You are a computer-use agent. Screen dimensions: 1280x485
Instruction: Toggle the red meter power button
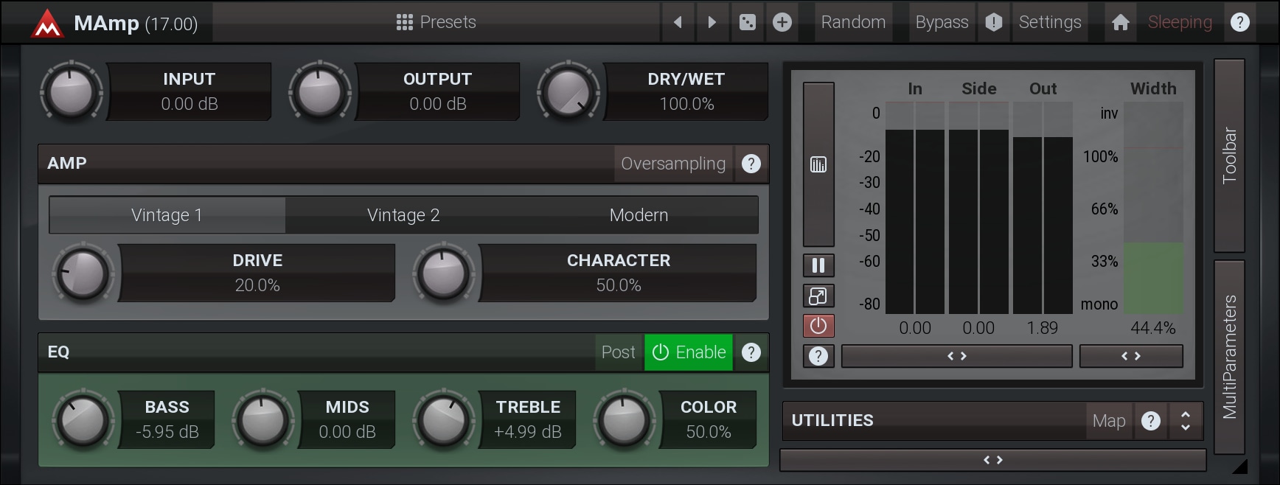[818, 326]
